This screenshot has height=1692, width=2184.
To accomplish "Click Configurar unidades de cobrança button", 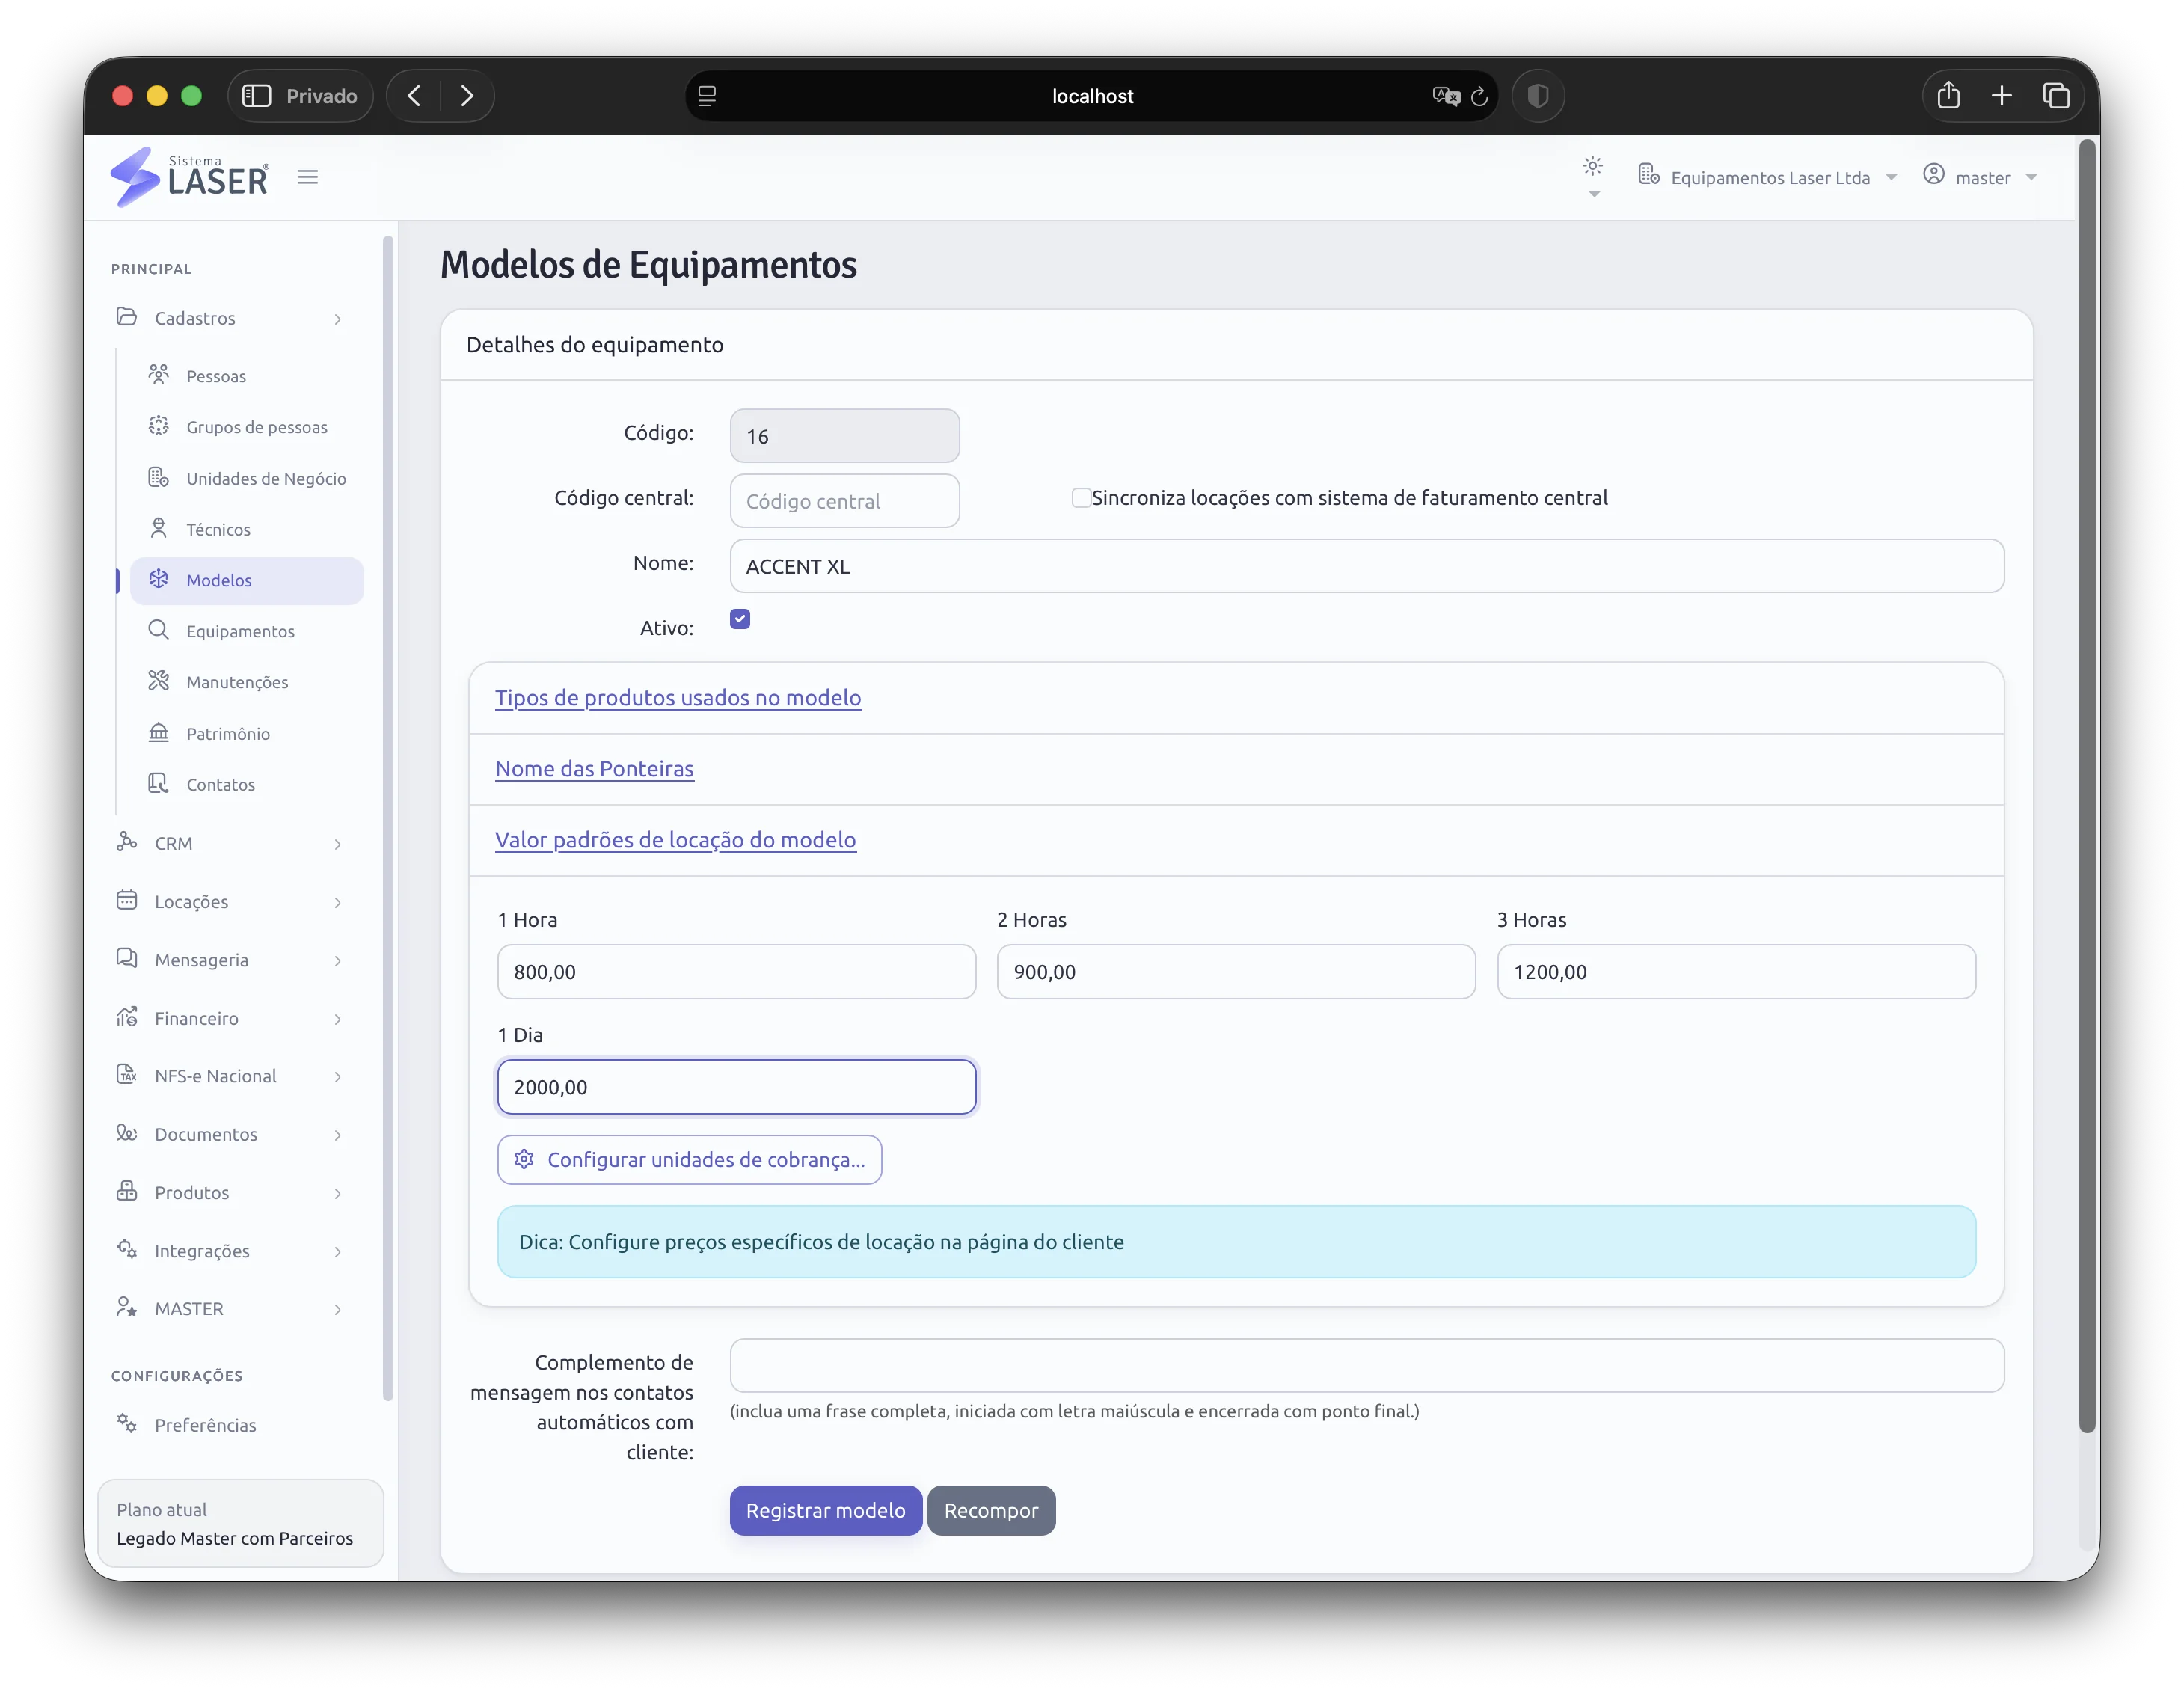I will point(689,1159).
